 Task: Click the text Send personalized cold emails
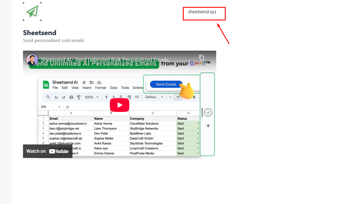[53, 41]
